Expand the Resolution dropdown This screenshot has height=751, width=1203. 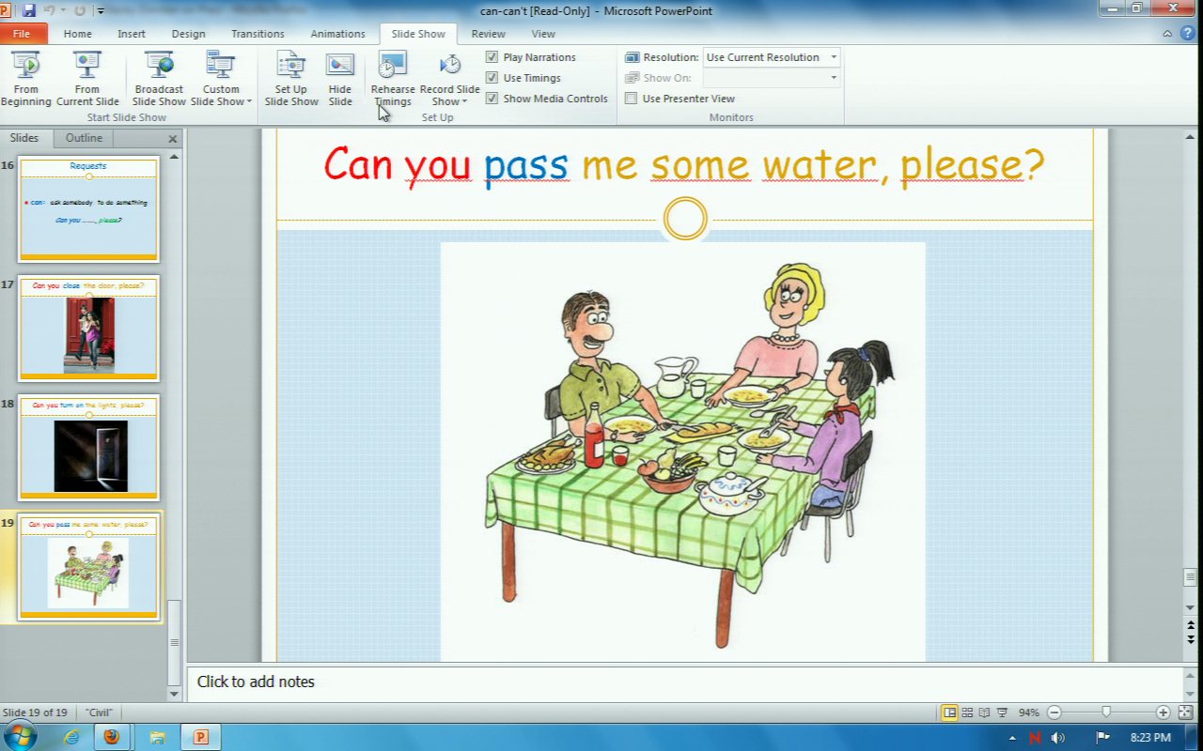(x=833, y=57)
